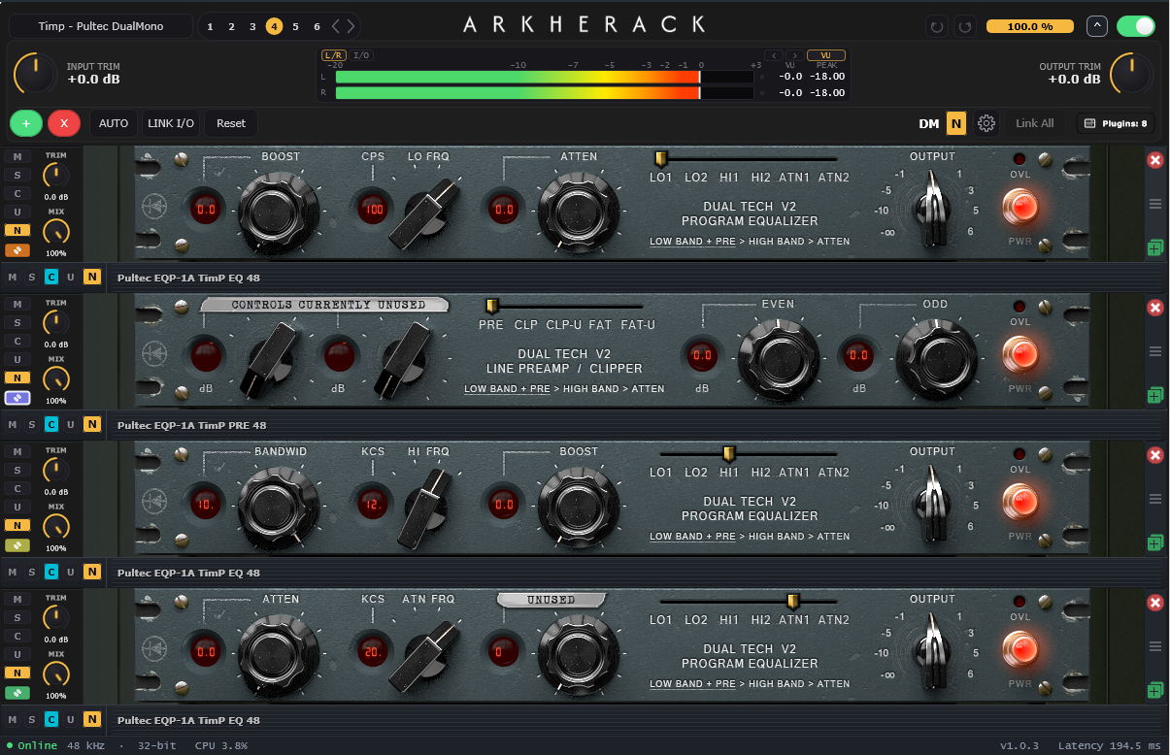Duplicate the HI1 equalizer using the green plus icon
Image resolution: width=1170 pixels, height=755 pixels.
pyautogui.click(x=1155, y=543)
